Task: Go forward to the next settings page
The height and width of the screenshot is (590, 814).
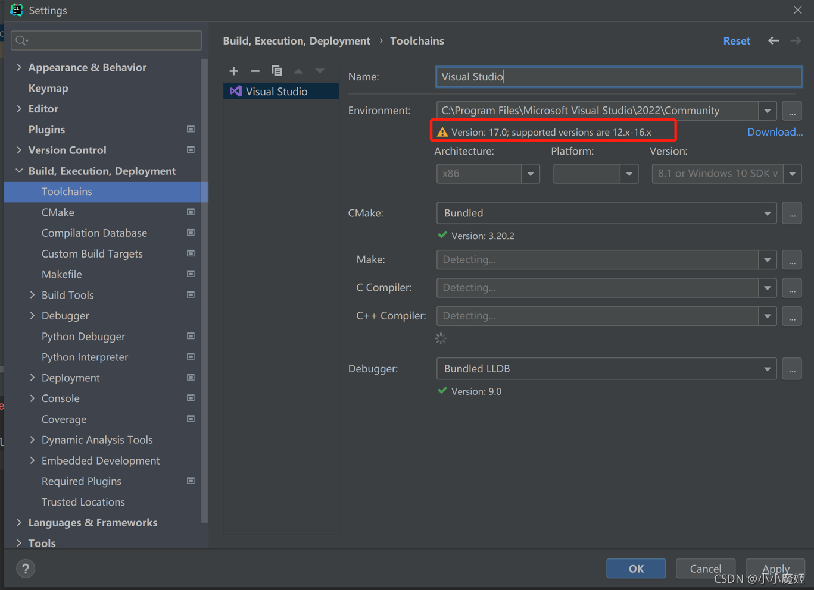Action: pos(796,40)
